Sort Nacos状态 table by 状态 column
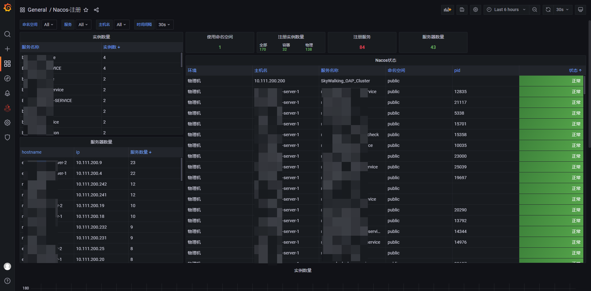Screen dimensions: 591x291 point(575,70)
